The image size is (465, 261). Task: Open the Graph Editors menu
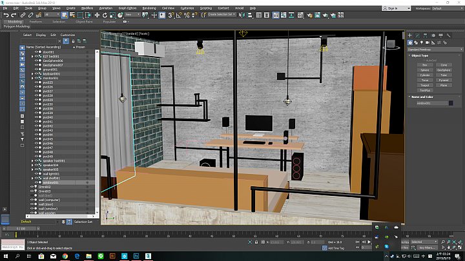click(x=127, y=8)
